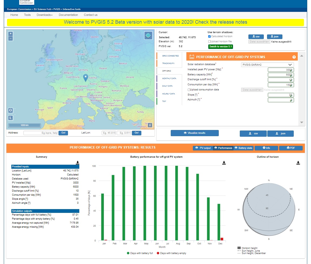311x264 pixels.
Task: Download battery performance chart
Action: pos(224,163)
